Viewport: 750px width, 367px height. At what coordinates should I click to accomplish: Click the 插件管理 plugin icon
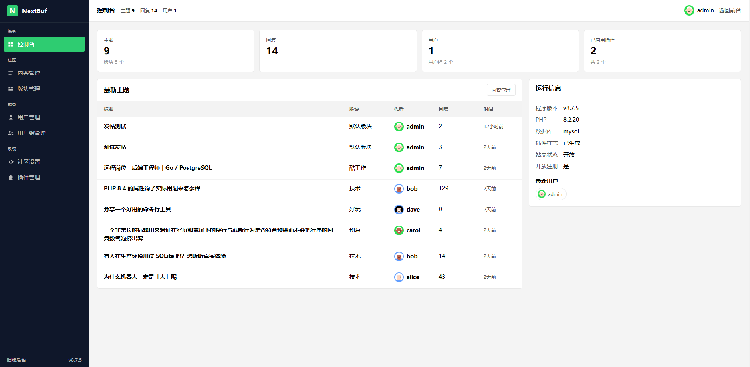click(x=11, y=177)
